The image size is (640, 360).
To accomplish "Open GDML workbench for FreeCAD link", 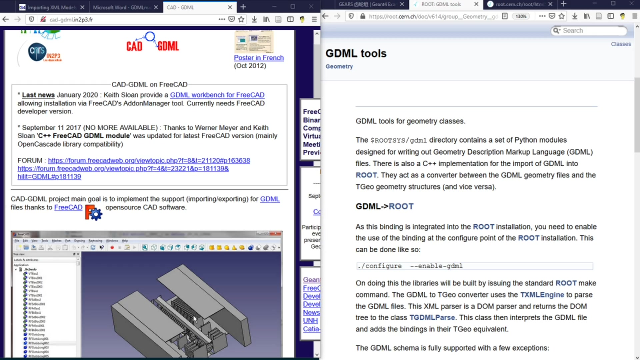I will tap(217, 95).
